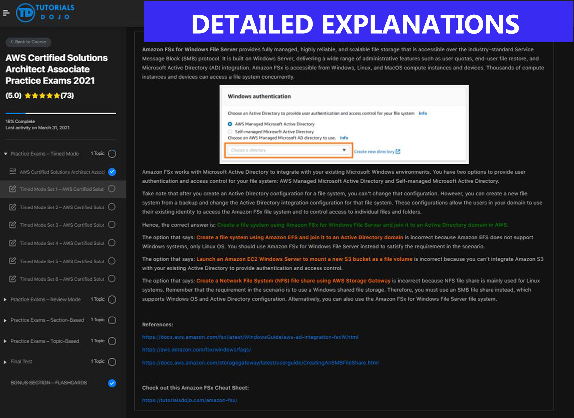The height and width of the screenshot is (418, 574).
Task: Click the five-star course rating
Action: [x=42, y=96]
